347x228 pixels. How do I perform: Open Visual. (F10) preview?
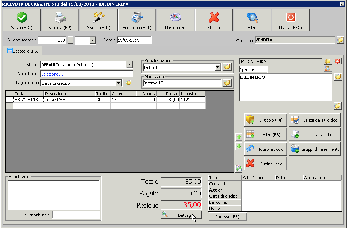[98, 20]
